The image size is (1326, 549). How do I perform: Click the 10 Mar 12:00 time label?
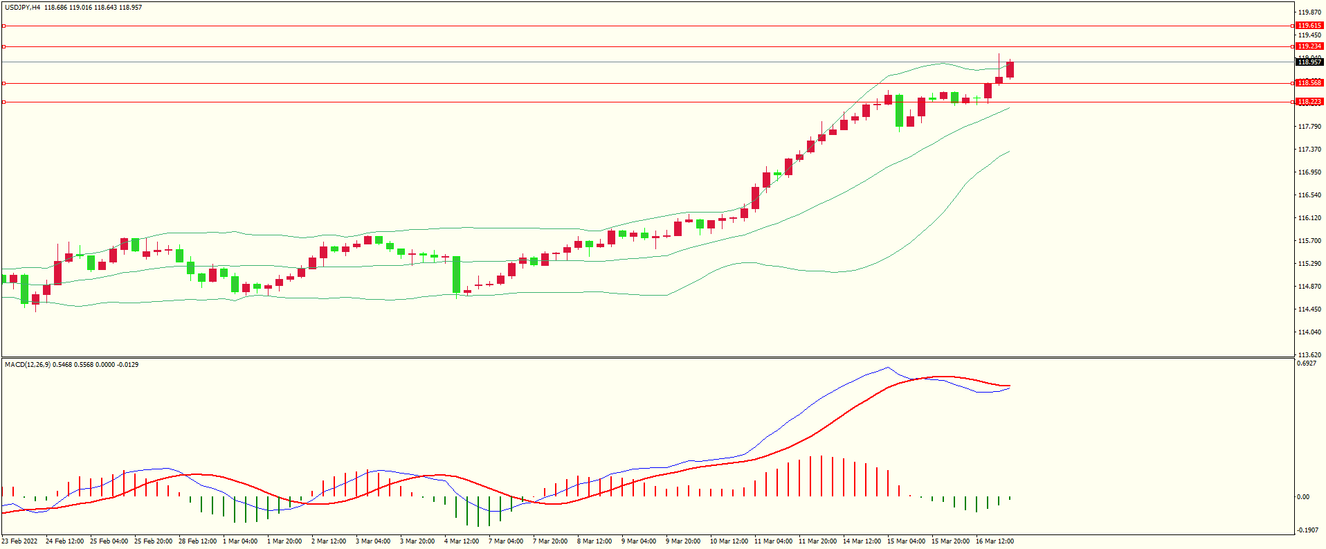click(x=729, y=541)
